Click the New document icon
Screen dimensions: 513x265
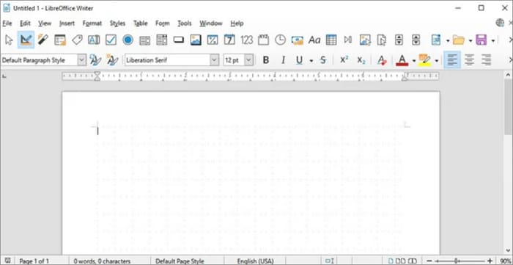436,40
